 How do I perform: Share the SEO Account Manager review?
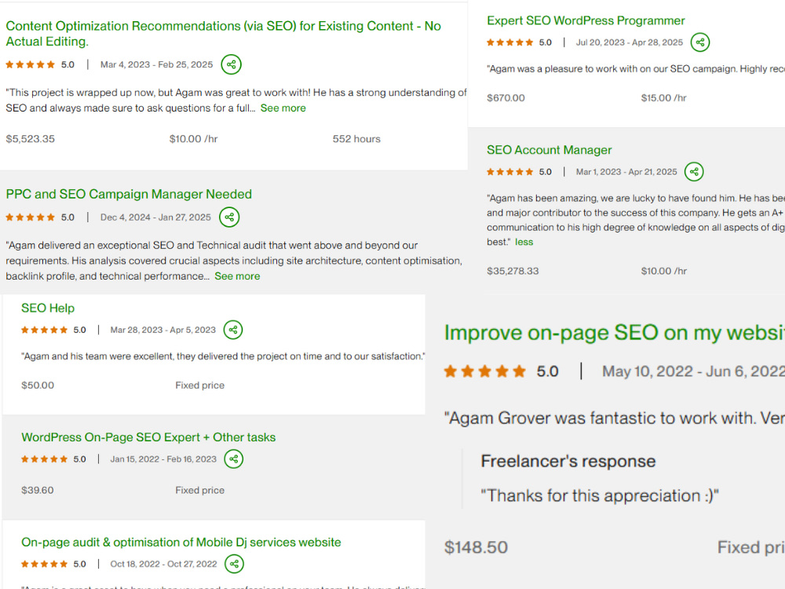point(694,172)
